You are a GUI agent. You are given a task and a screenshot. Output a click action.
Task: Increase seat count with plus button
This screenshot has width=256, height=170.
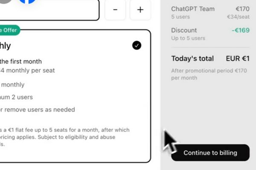pyautogui.click(x=140, y=10)
